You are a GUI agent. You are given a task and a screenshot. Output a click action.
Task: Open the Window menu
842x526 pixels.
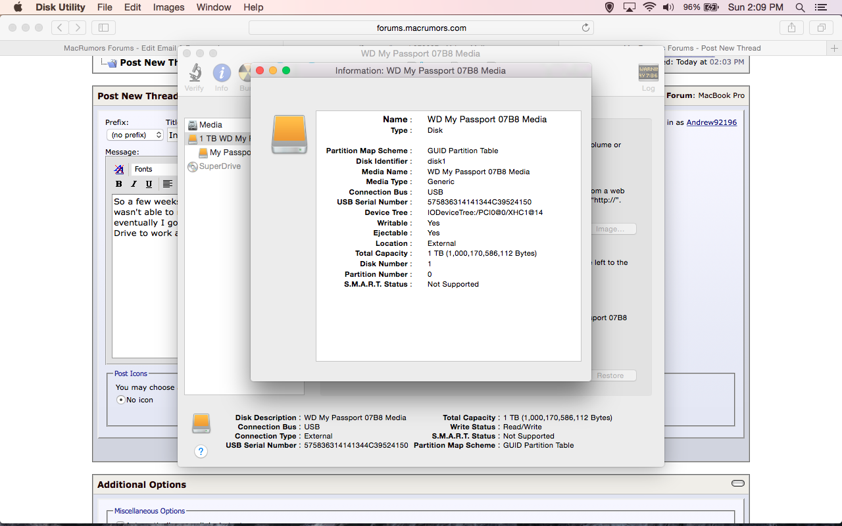click(x=214, y=7)
